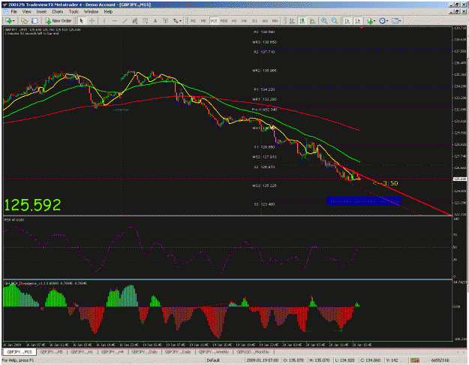Click the RSI indicator sub-window
The width and height of the screenshot is (469, 365).
[227, 248]
